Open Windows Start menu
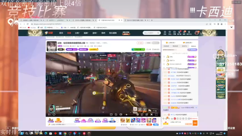Screen dimensions: 242x136 pos(21,133)
